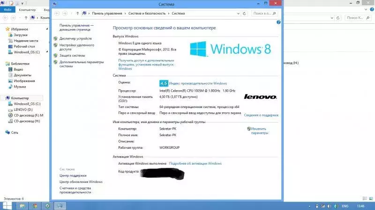Expand Explorer address bar dropdown arrow
The width and height of the screenshot is (375, 210).
pyautogui.click(x=332, y=18)
